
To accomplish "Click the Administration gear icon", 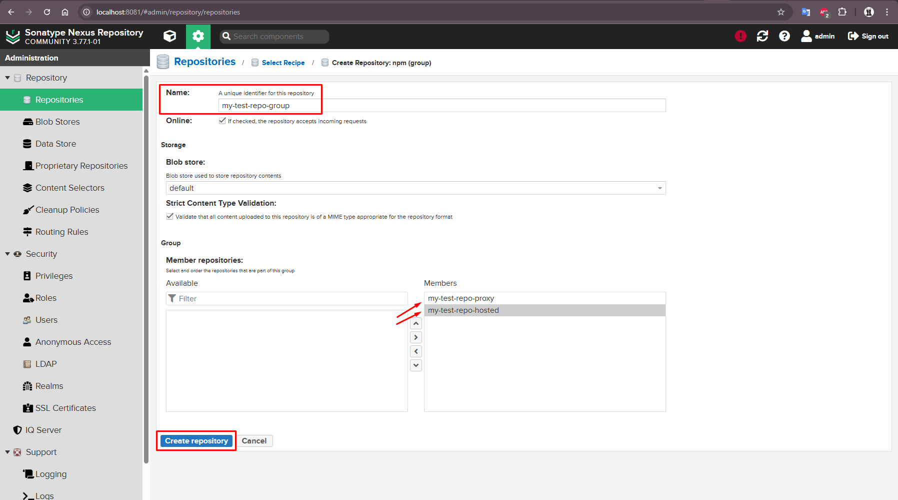I will [x=198, y=36].
